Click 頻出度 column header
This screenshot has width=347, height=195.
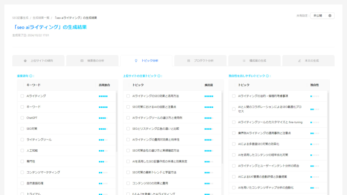coord(209,85)
